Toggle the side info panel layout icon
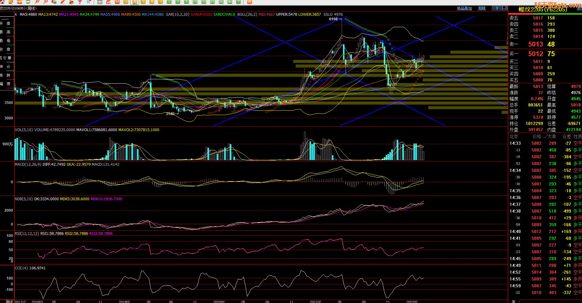 [505, 8]
